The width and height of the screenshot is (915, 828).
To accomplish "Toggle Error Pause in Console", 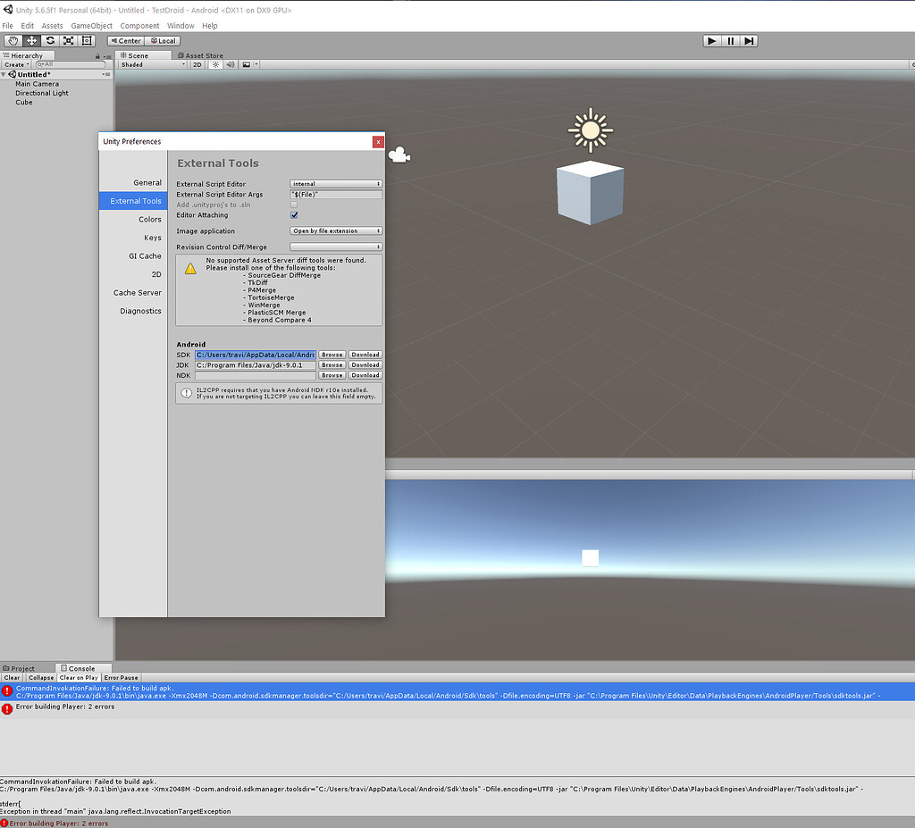I will click(x=121, y=677).
